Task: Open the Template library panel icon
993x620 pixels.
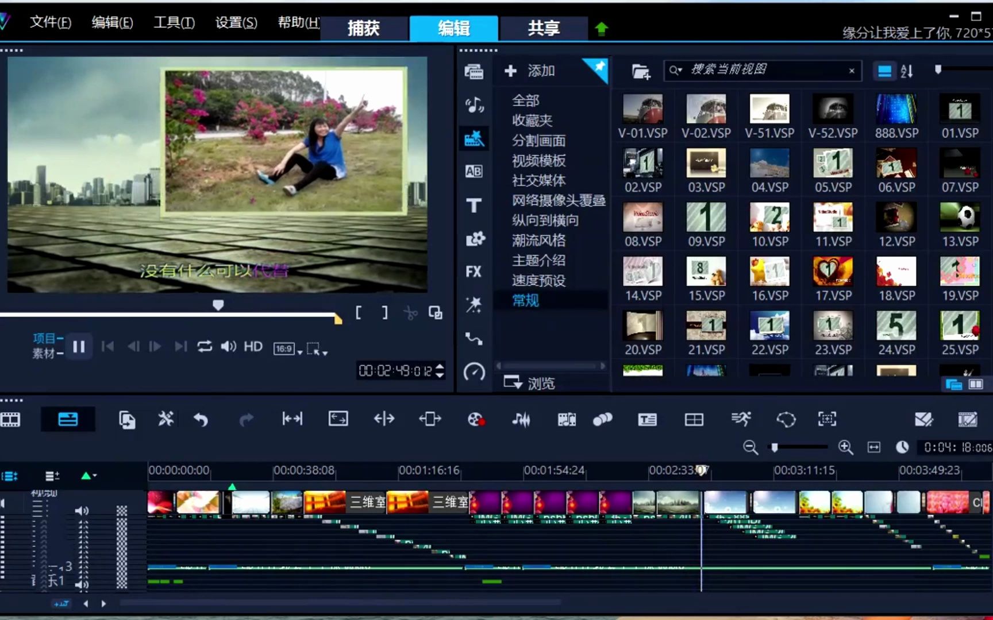Action: coord(474,138)
